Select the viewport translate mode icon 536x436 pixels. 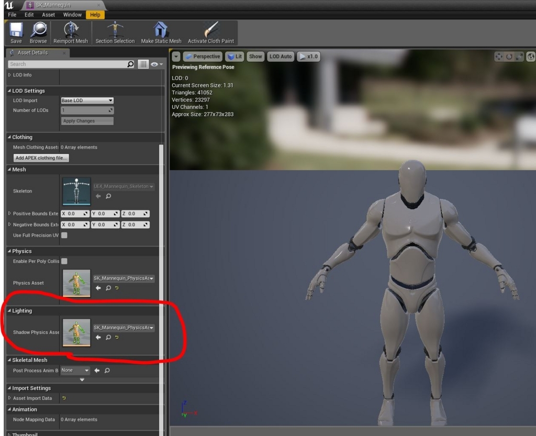(x=499, y=57)
